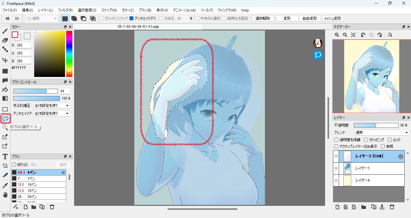
Task: Open the 選択範囲(S) menu
Action: 87,10
